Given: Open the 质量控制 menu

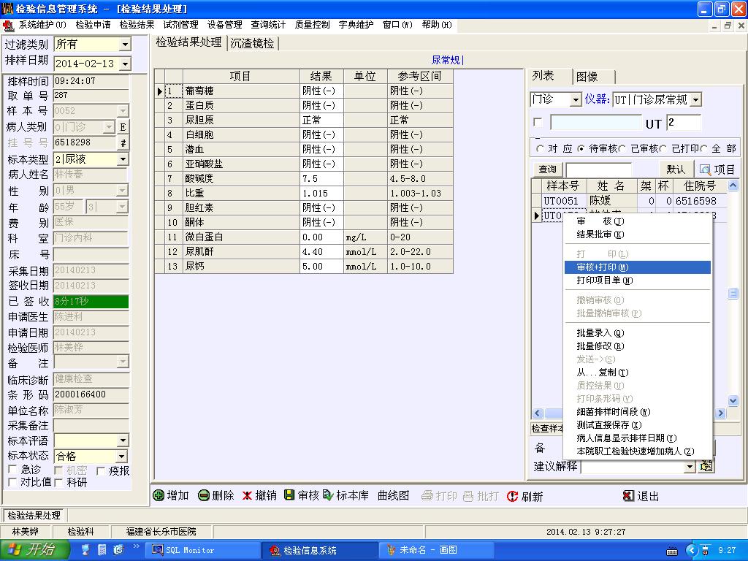Looking at the screenshot, I should [x=312, y=25].
